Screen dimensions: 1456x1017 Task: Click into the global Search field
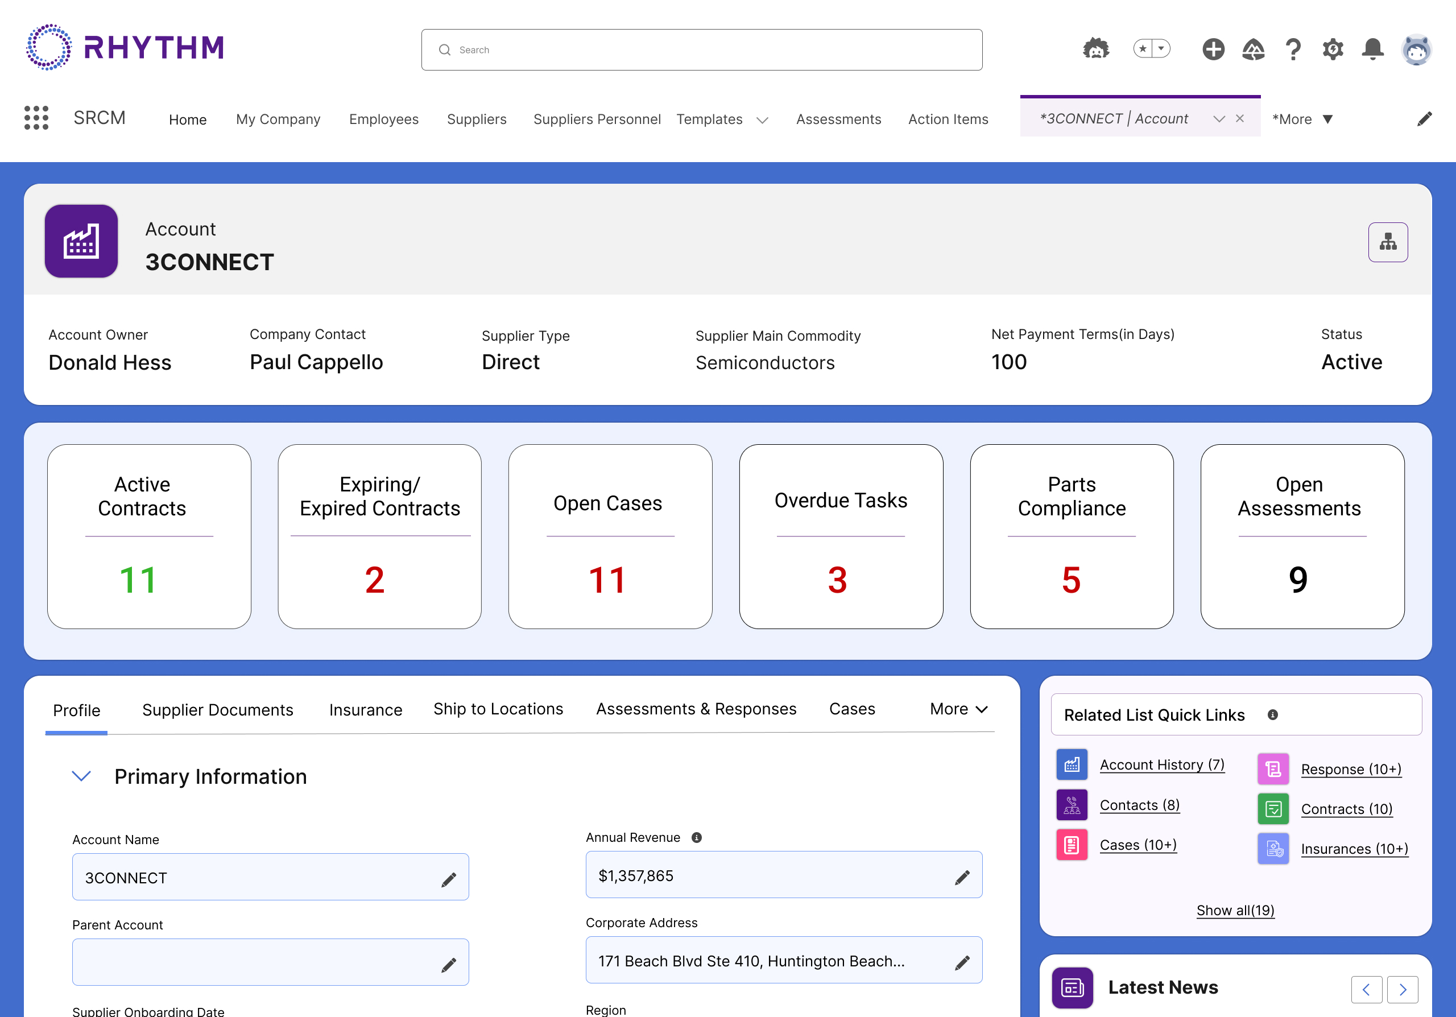click(701, 49)
